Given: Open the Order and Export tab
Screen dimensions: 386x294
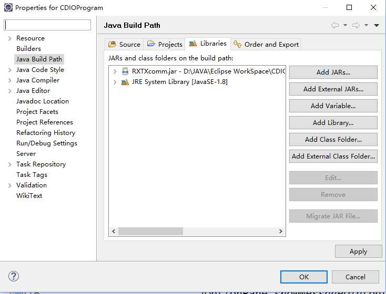Looking at the screenshot, I should point(266,45).
